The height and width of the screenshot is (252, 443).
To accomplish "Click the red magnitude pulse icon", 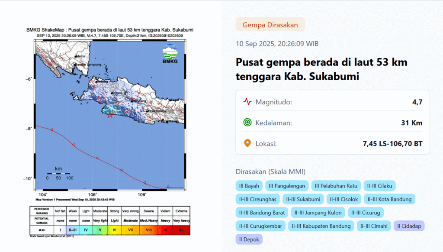I will (247, 101).
